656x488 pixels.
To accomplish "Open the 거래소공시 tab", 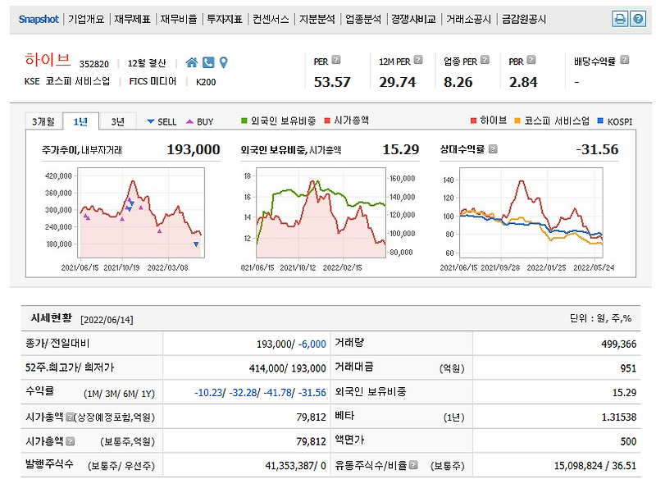I will 468,19.
